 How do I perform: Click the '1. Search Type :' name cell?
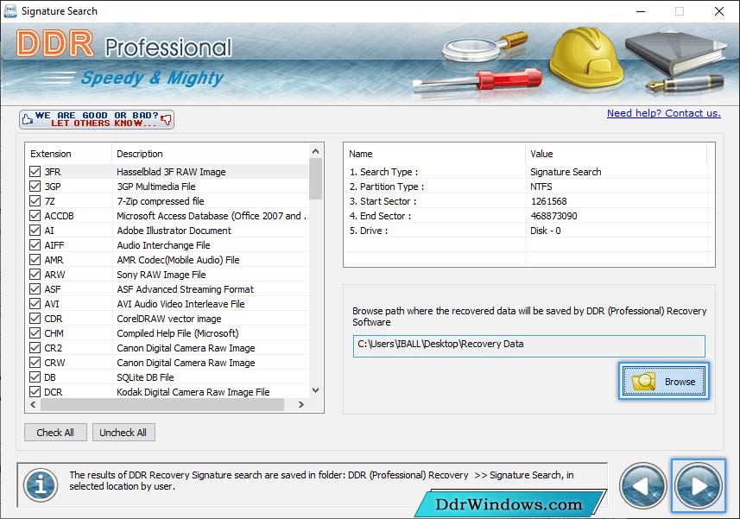pyautogui.click(x=383, y=172)
